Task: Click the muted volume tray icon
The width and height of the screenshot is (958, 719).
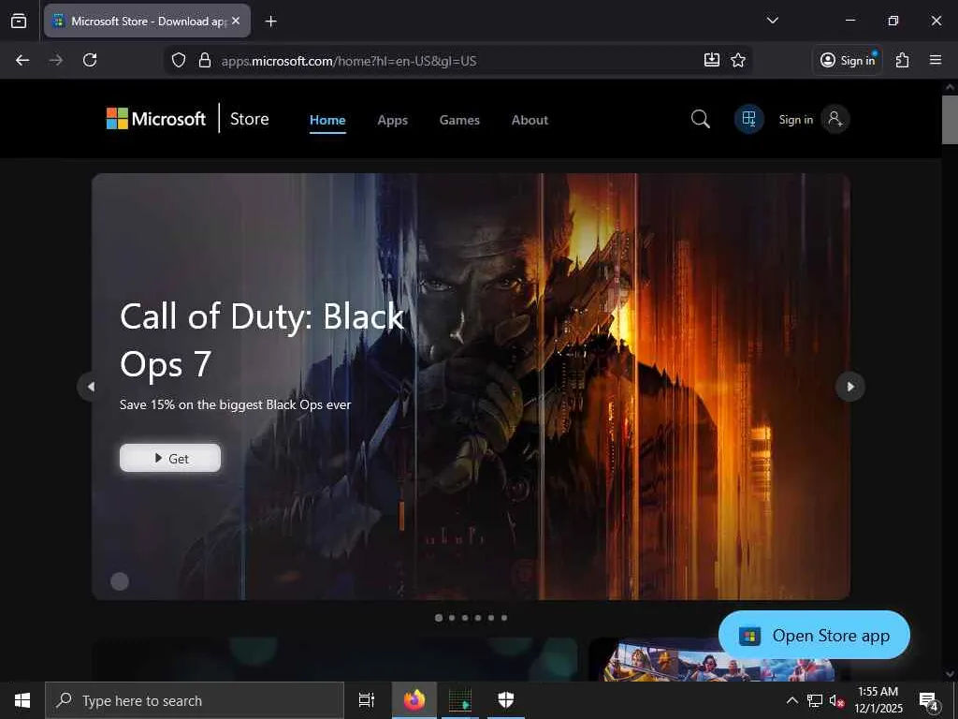Action: (x=836, y=700)
